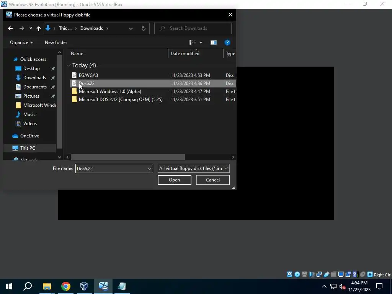Select Microsoft DOS 2.12 [Compaq OEM] folder
Screen dimensions: 392x294
(x=121, y=99)
